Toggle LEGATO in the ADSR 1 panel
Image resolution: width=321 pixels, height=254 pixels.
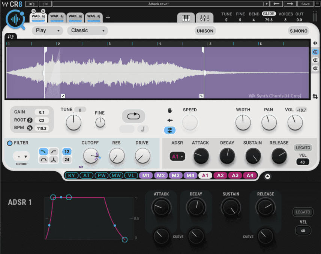303,212
